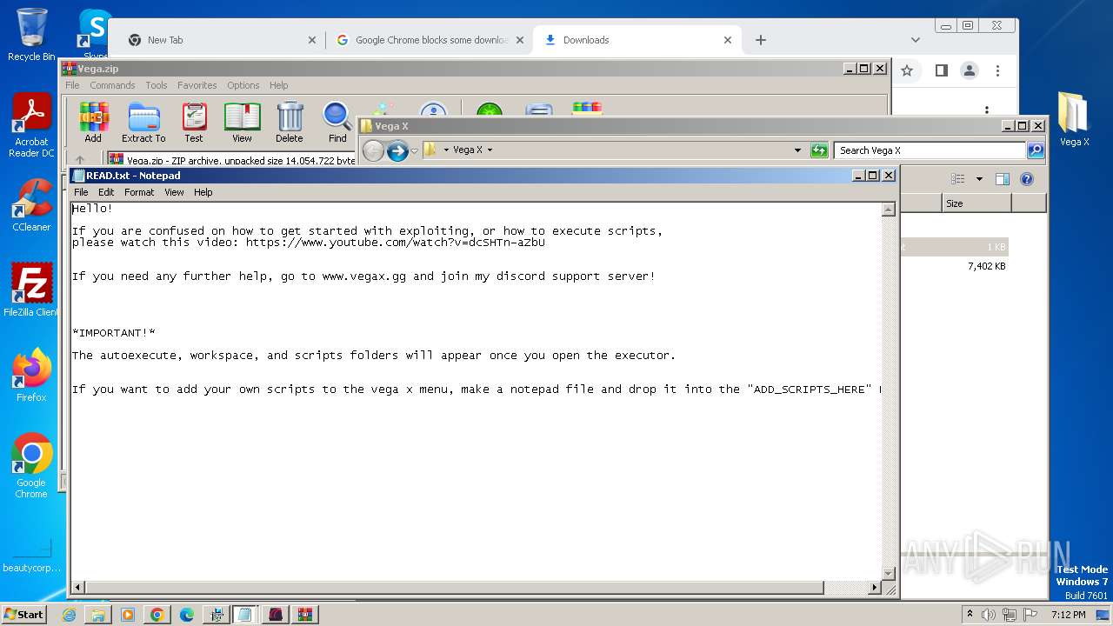The width and height of the screenshot is (1113, 626).
Task: Open FileZilla Client desktop icon
Action: [31, 290]
